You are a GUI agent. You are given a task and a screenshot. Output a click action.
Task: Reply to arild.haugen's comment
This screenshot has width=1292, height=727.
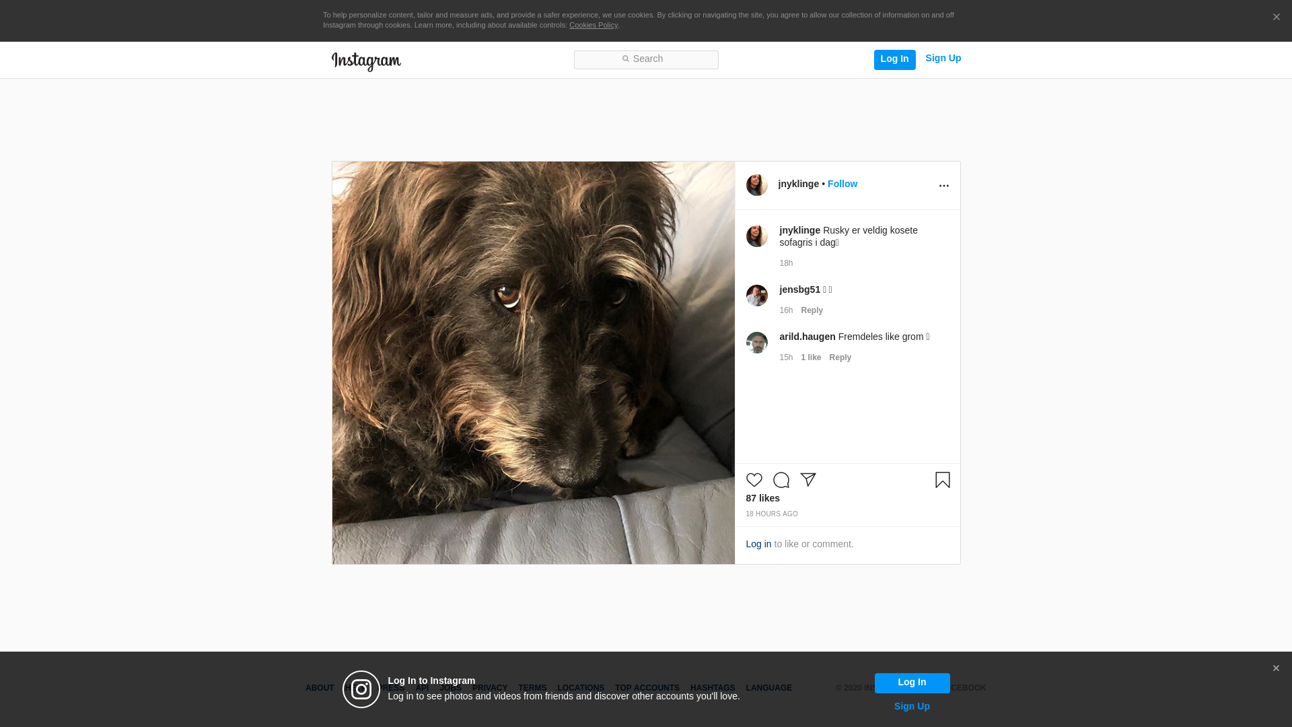pos(840,357)
